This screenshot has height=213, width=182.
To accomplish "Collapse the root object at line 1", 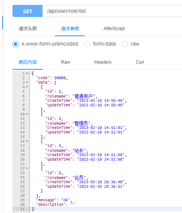I will pyautogui.click(x=27, y=74).
